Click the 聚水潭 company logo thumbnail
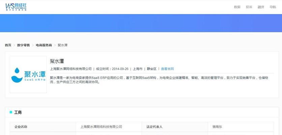The height and width of the screenshot is (135, 282). (x=28, y=75)
